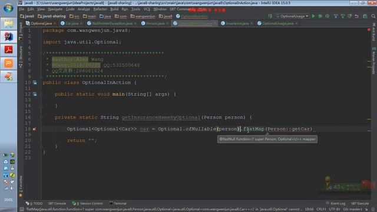Open the Analyze menu

[84, 9]
